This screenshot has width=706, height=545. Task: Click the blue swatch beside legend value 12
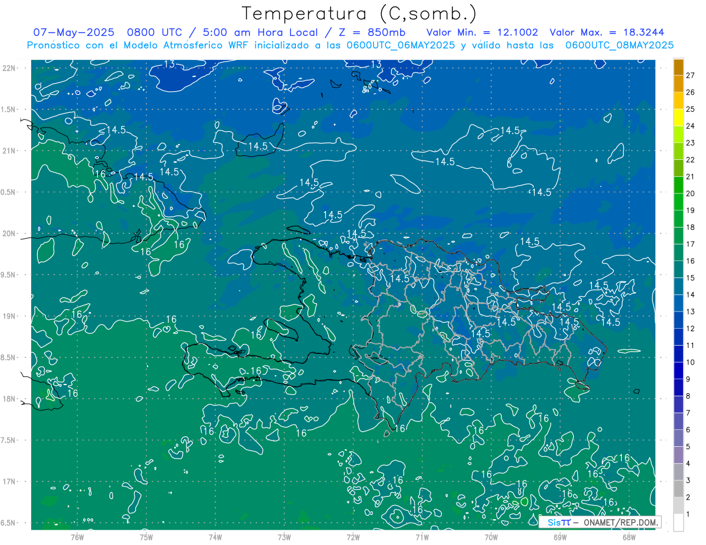click(x=678, y=320)
